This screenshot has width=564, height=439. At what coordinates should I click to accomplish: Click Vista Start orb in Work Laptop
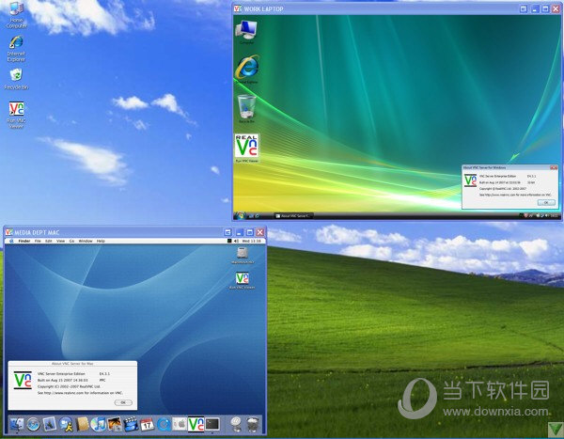[x=240, y=215]
